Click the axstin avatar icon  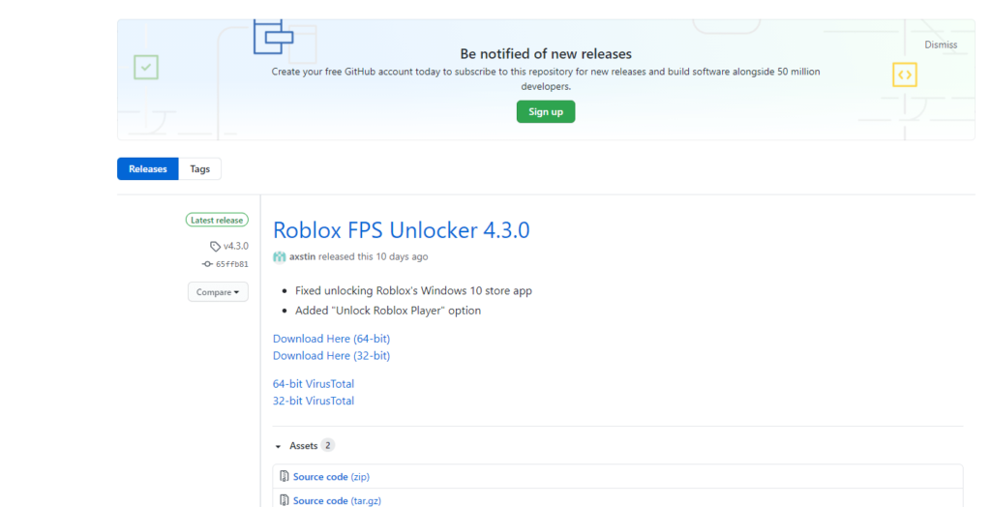(280, 256)
